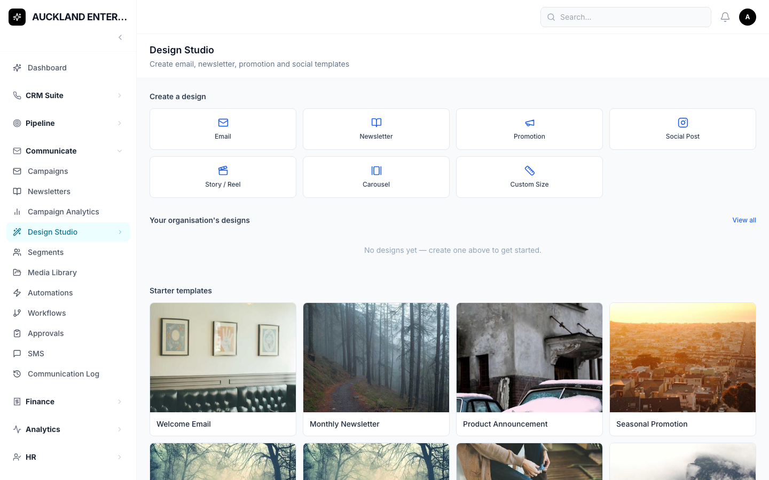Image resolution: width=769 pixels, height=480 pixels.
Task: Click the CRM Suite phone icon
Action: click(x=17, y=95)
